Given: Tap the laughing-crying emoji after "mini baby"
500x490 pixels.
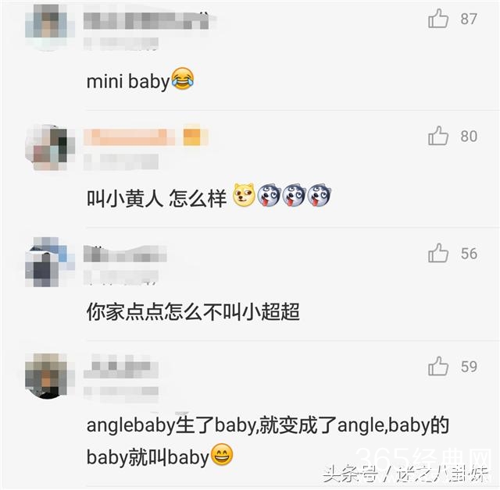Looking at the screenshot, I should coord(182,79).
